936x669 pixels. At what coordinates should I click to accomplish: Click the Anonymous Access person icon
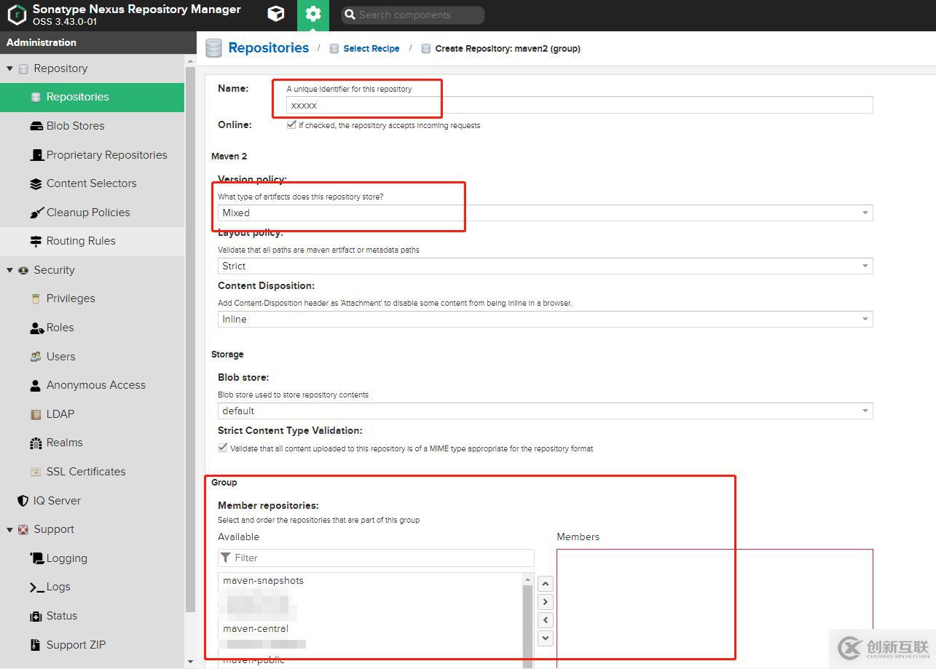[x=36, y=385]
